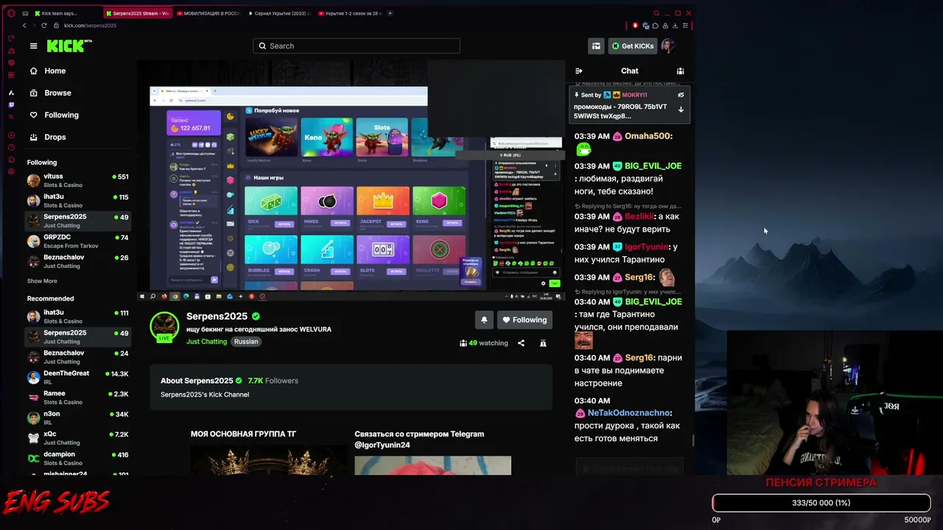
Task: Click the Kick search field
Action: [357, 46]
